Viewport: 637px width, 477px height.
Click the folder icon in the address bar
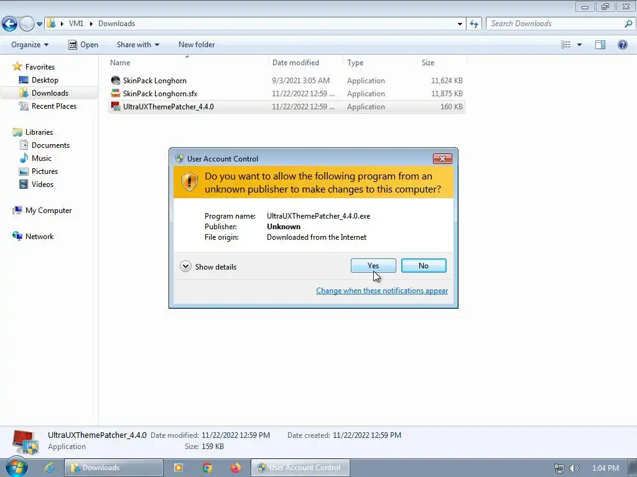coord(51,24)
